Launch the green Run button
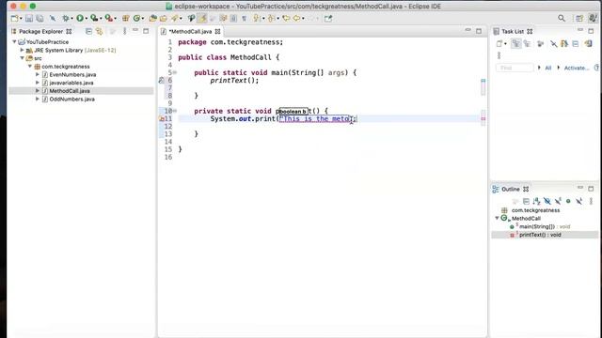Viewport: 602px width, 338px height. coord(79,18)
